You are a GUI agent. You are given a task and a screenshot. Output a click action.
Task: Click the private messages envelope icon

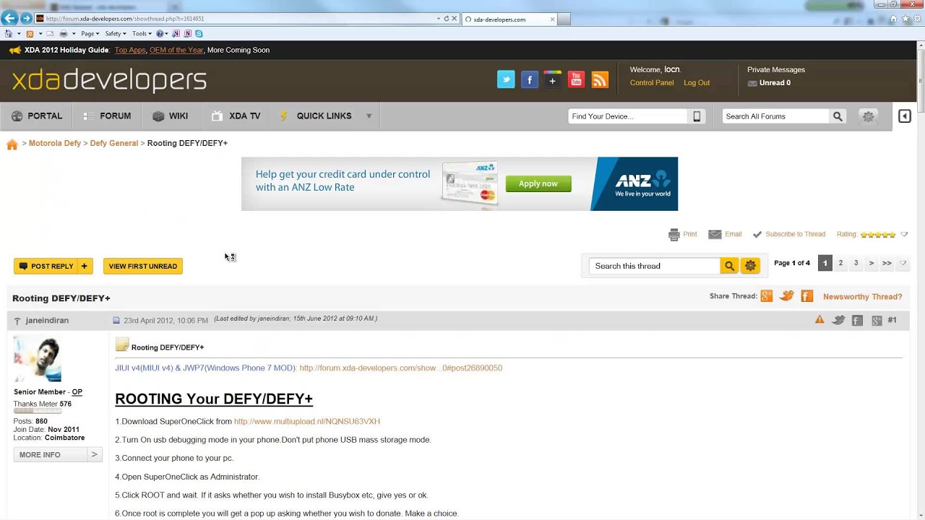point(752,83)
